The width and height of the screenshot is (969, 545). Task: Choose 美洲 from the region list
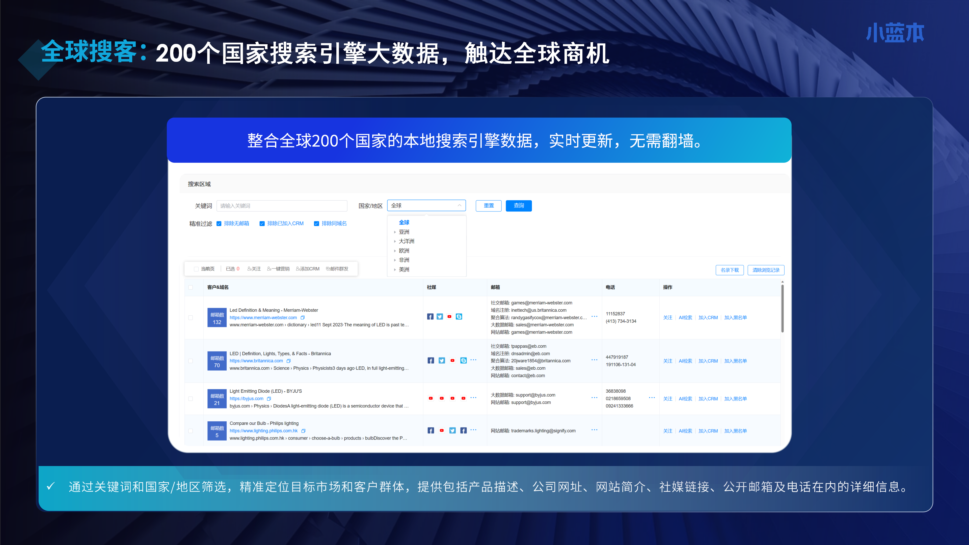404,269
